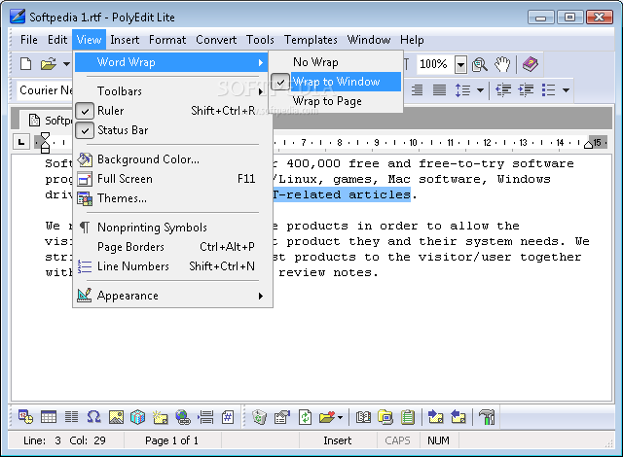
Task: Click the columns icon in bottom toolbar
Action: pyautogui.click(x=71, y=417)
